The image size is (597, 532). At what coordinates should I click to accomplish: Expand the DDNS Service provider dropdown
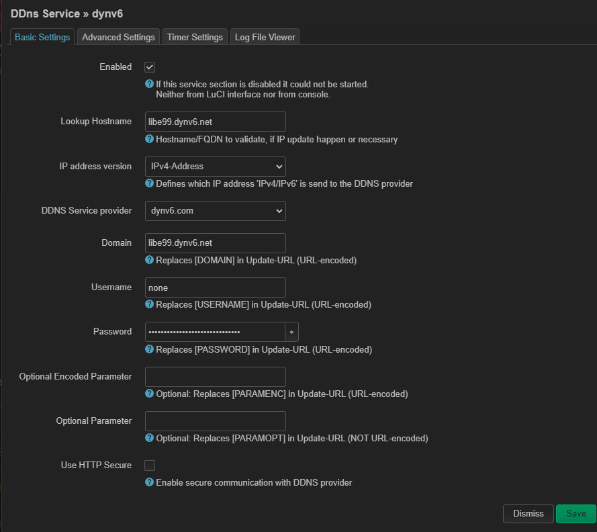pyautogui.click(x=215, y=210)
